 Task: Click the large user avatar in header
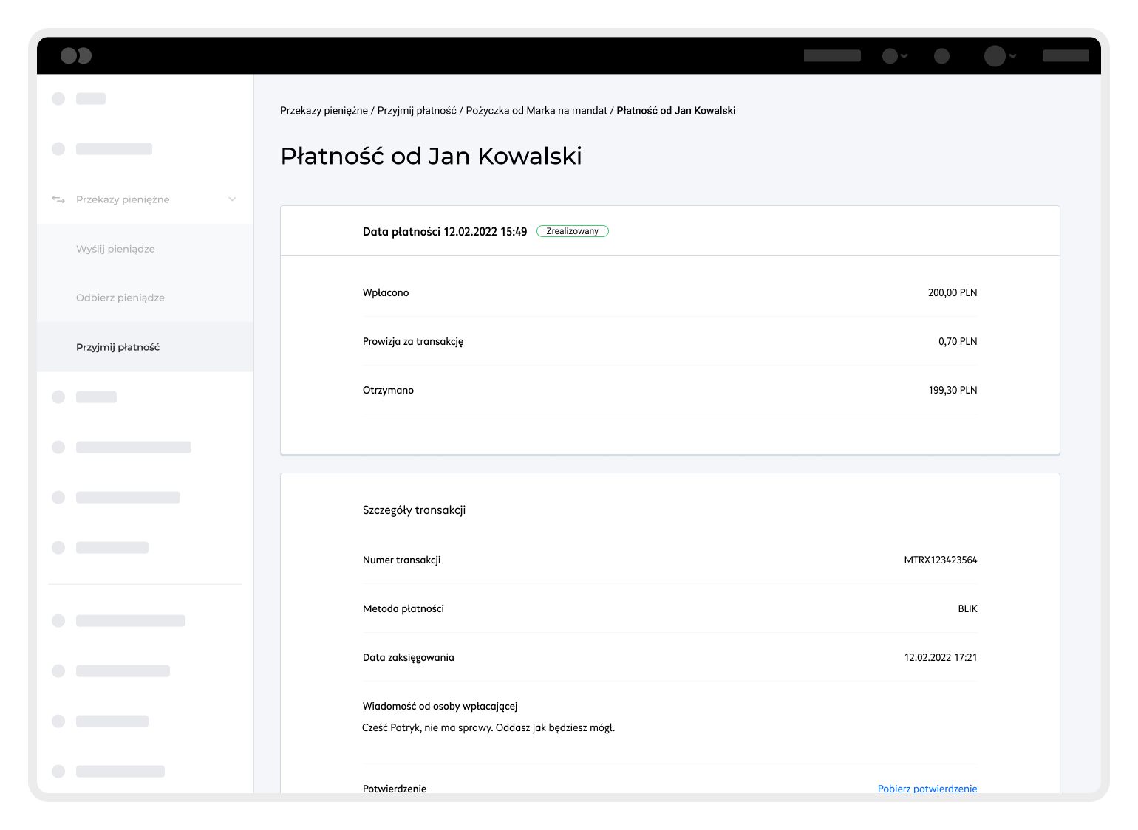(995, 56)
